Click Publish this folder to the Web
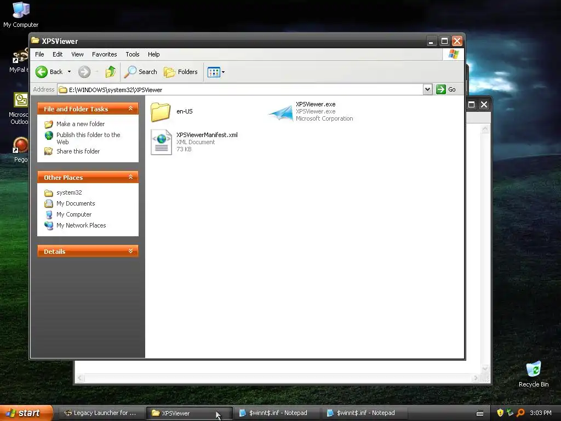 click(88, 138)
